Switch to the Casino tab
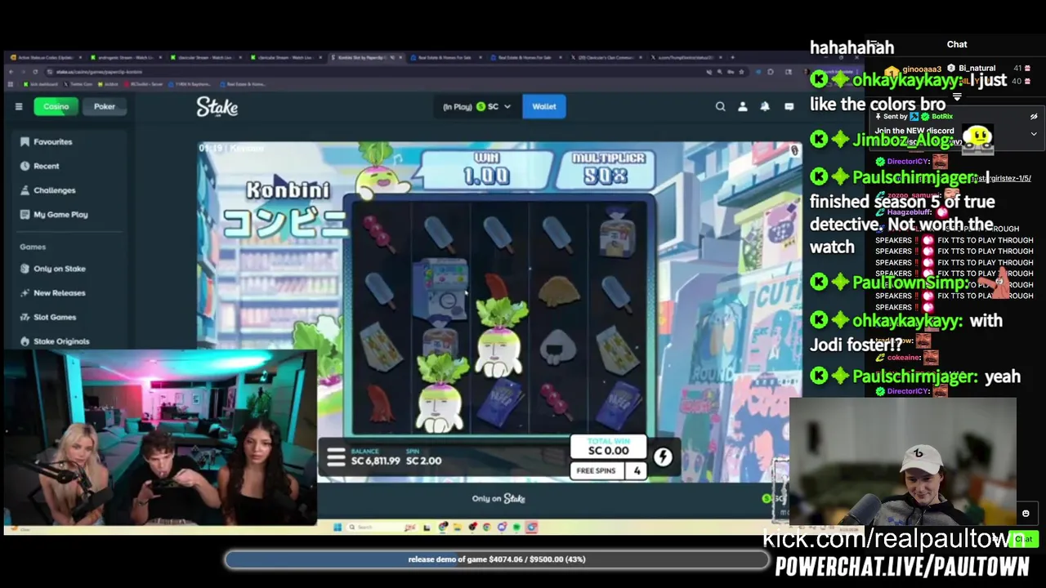Viewport: 1046px width, 588px height. pos(56,106)
